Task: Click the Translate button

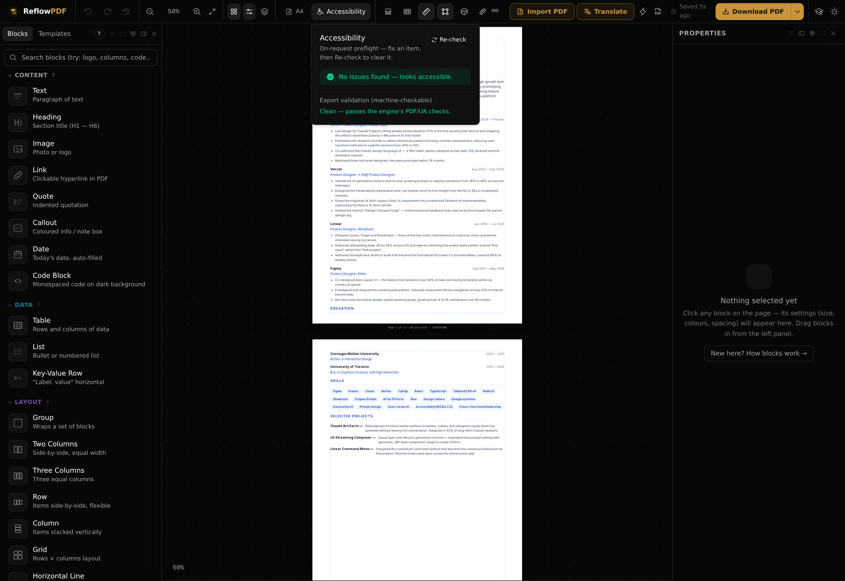Action: click(606, 11)
